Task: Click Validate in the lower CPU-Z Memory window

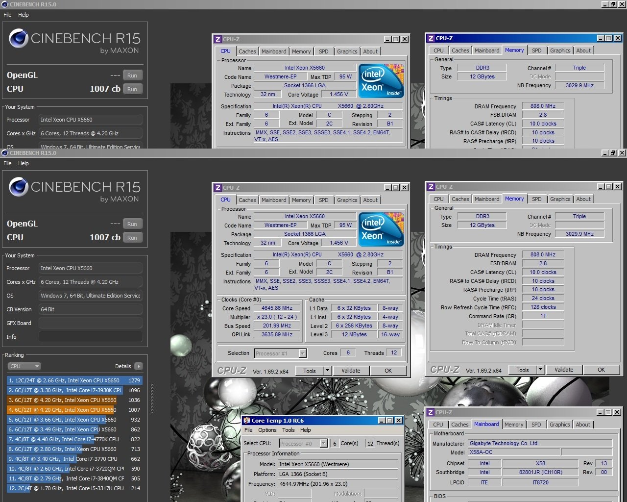Action: pos(564,370)
